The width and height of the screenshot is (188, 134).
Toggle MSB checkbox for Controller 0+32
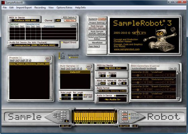[138, 75]
